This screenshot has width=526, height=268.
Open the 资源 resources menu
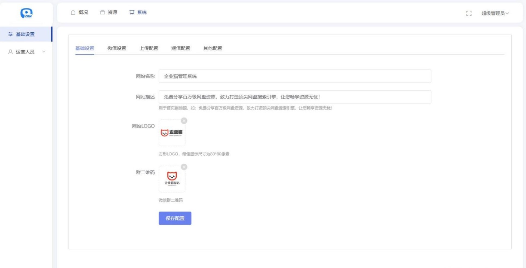click(x=109, y=12)
